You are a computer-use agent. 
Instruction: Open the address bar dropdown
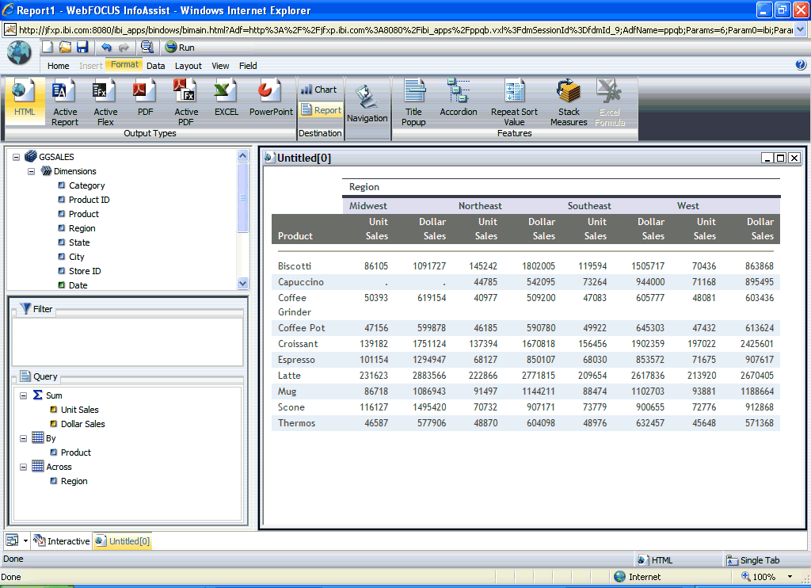click(800, 29)
